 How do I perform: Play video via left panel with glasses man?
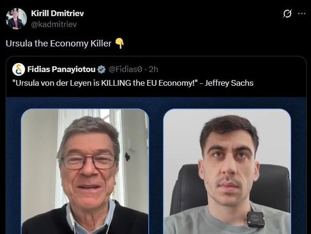[x=85, y=171]
